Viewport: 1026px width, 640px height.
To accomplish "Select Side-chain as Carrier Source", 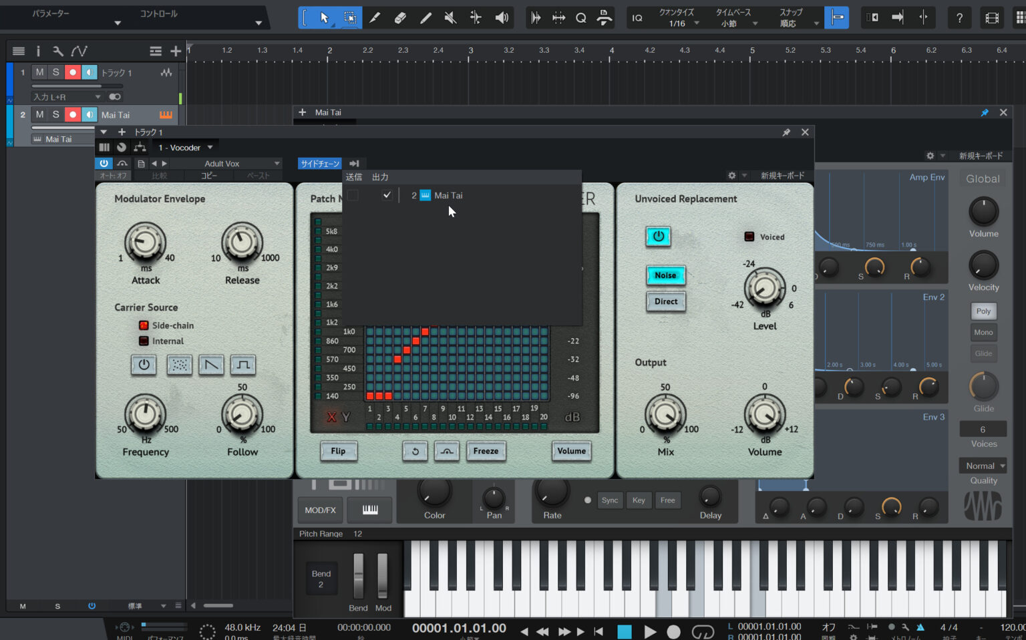I will tap(144, 325).
